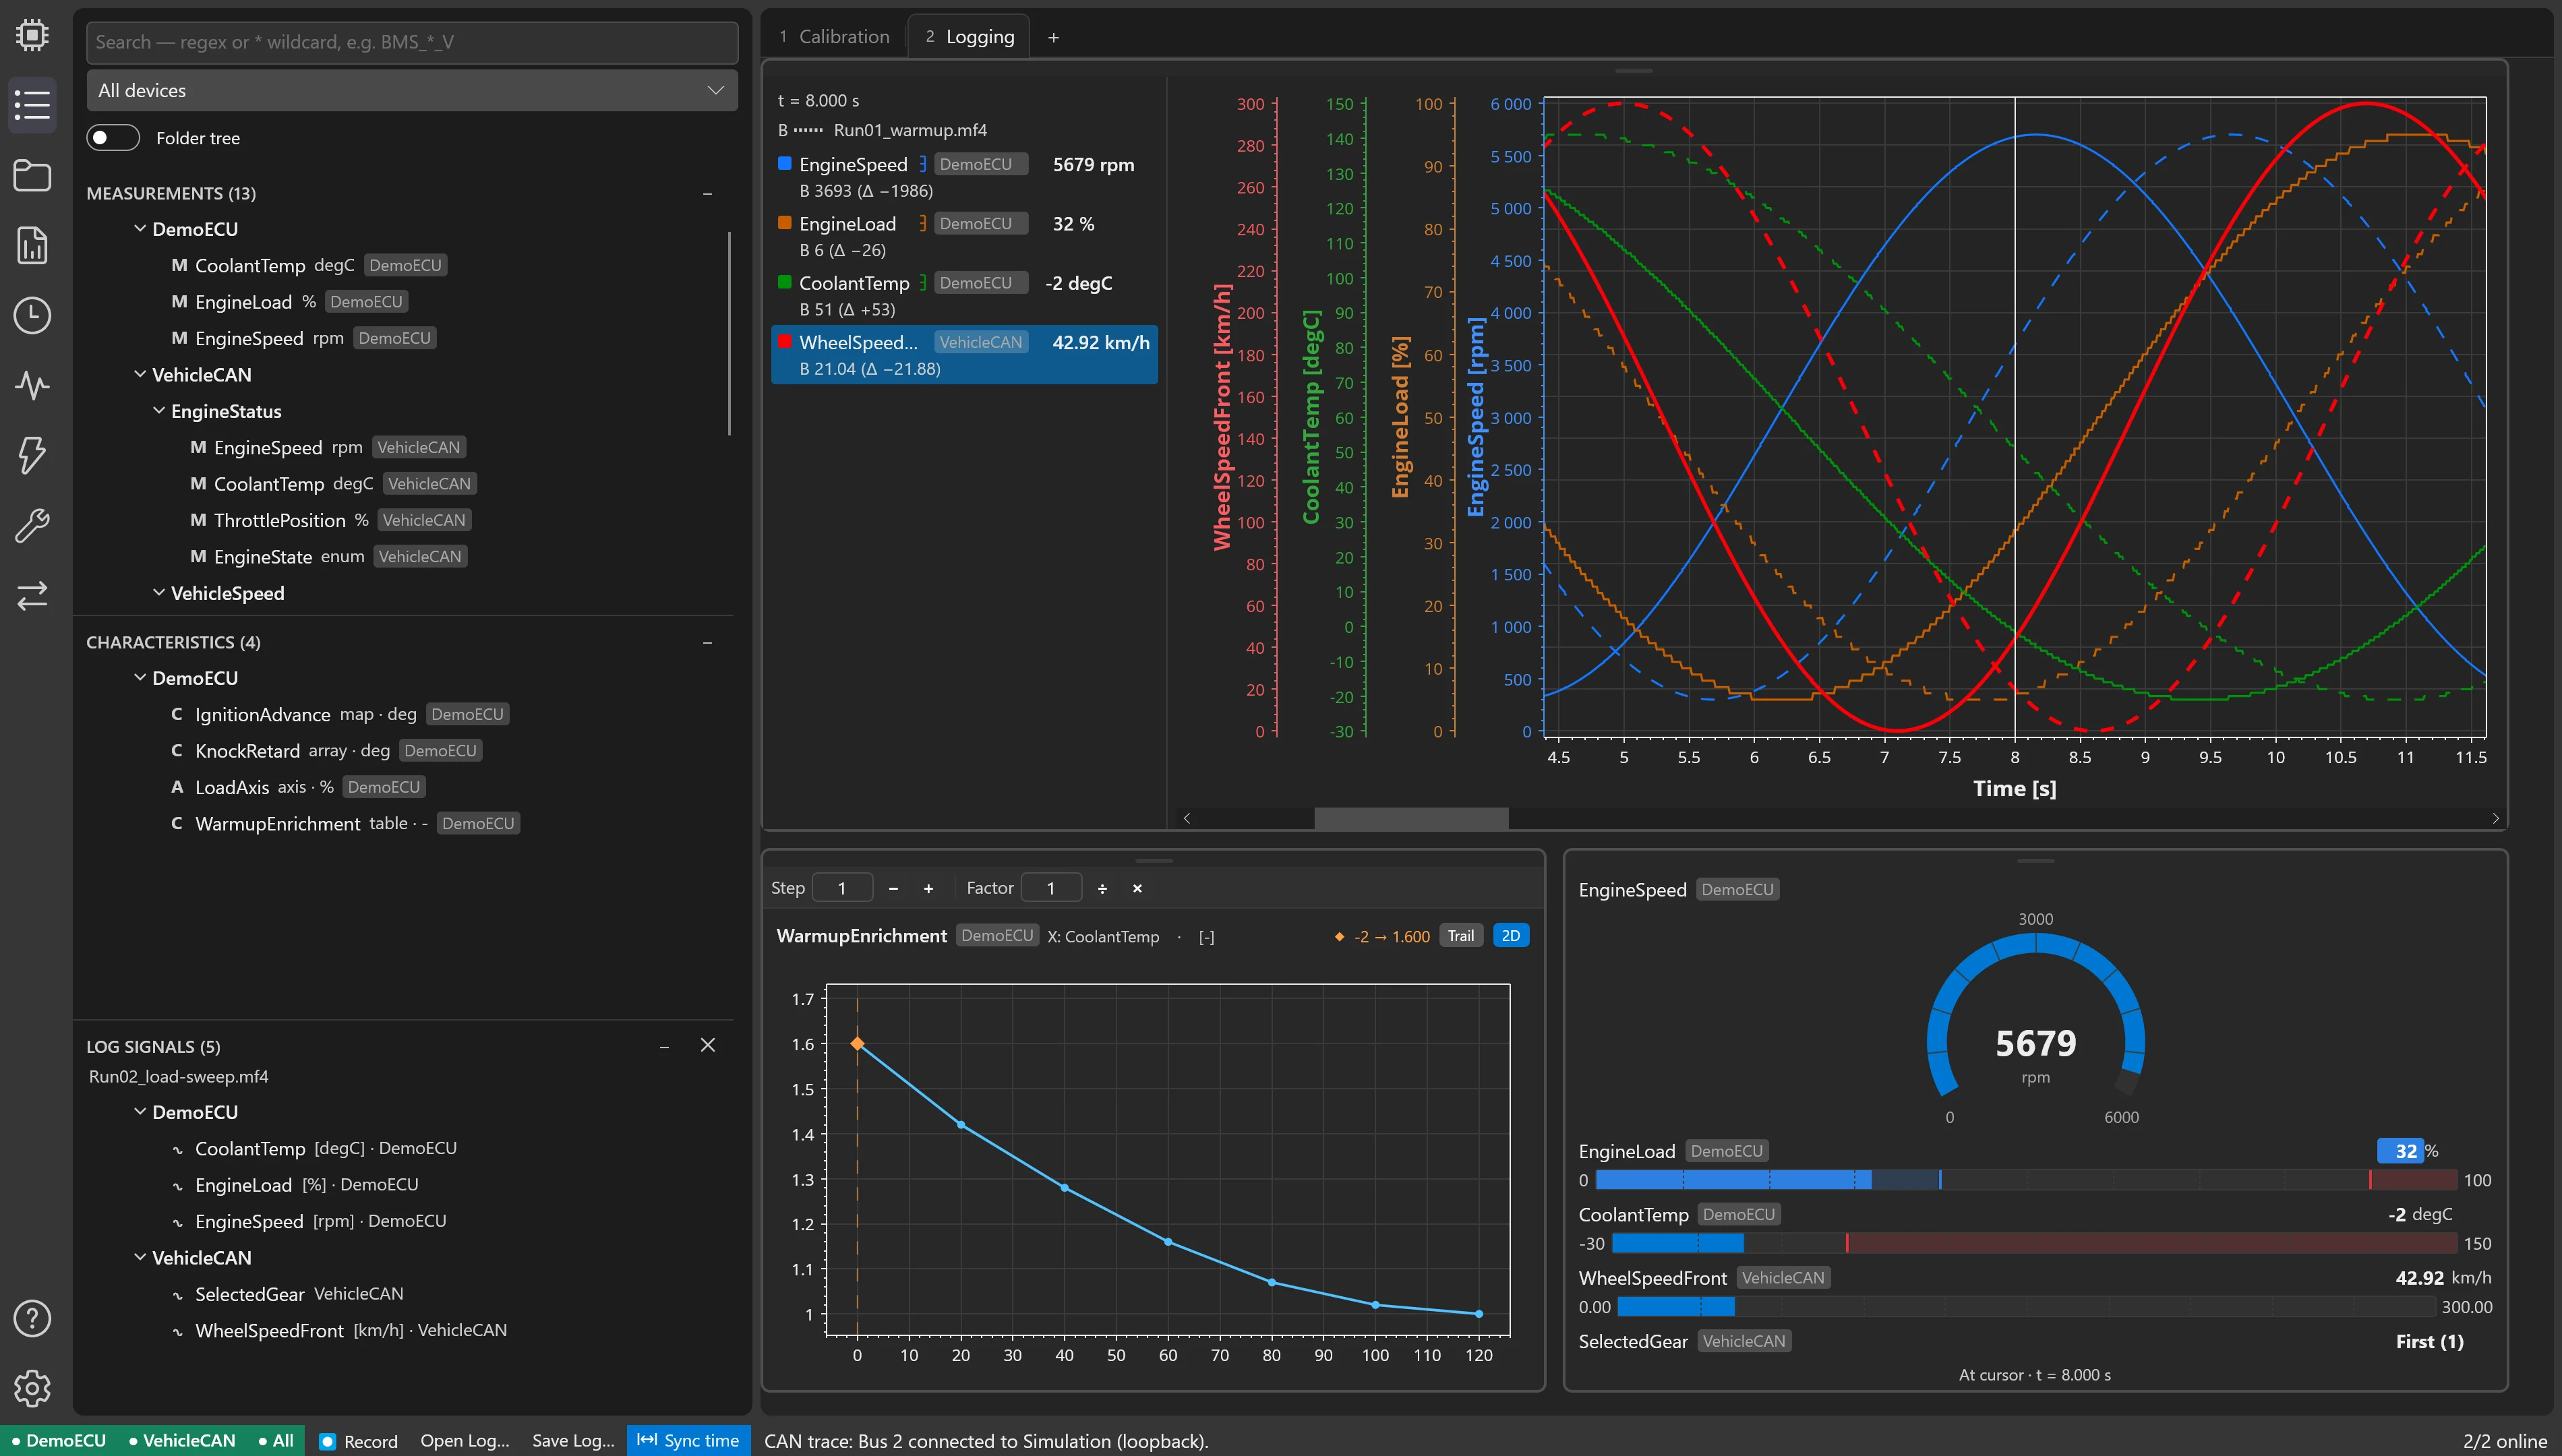Minimize the Log Signals section
Screen dimensions: 2562x1456
[x=664, y=1046]
